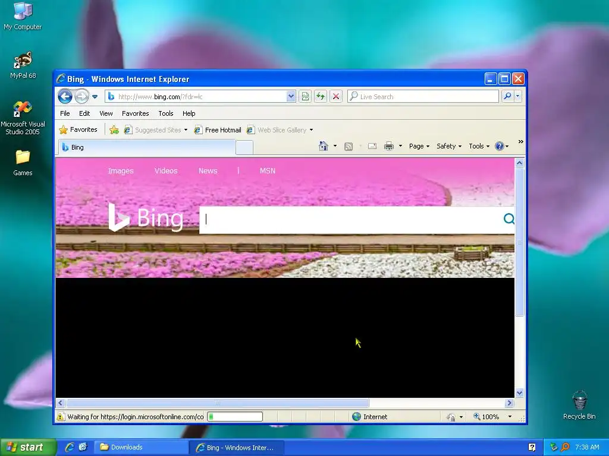
Task: Click the status bar warning icon
Action: (61, 417)
